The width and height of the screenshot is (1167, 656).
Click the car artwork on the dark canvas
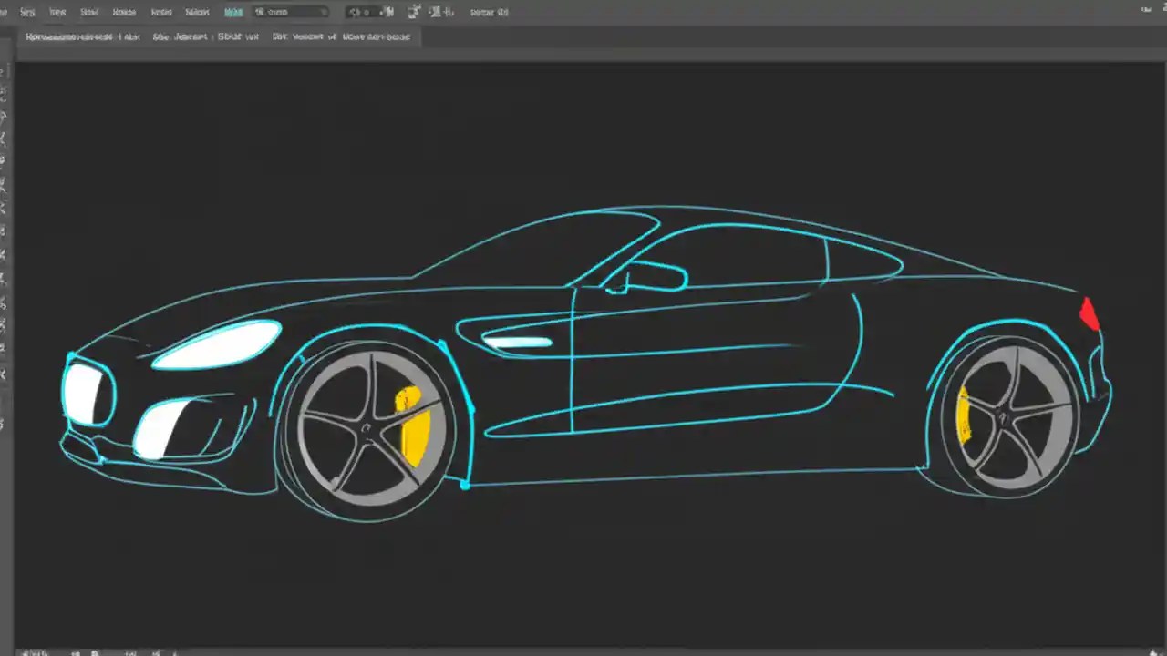pos(583,364)
